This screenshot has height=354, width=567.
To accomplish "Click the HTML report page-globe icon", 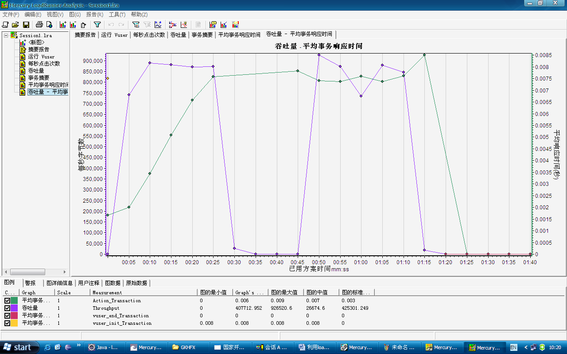I will 49,25.
